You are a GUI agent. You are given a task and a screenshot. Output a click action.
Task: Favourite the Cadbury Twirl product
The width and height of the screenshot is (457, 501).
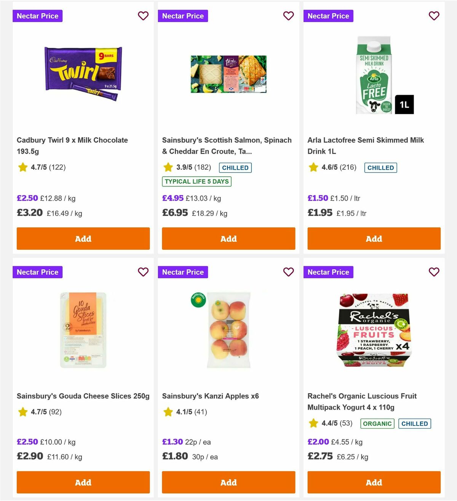(x=143, y=16)
